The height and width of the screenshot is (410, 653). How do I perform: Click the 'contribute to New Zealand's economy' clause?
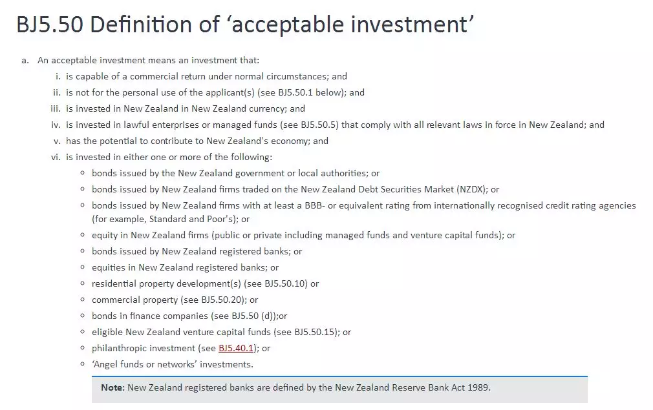coord(197,141)
